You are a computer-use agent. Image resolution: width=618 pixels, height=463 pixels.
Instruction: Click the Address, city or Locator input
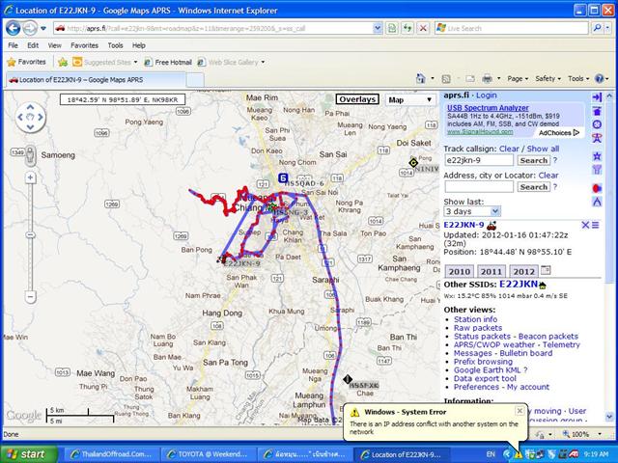coord(478,186)
